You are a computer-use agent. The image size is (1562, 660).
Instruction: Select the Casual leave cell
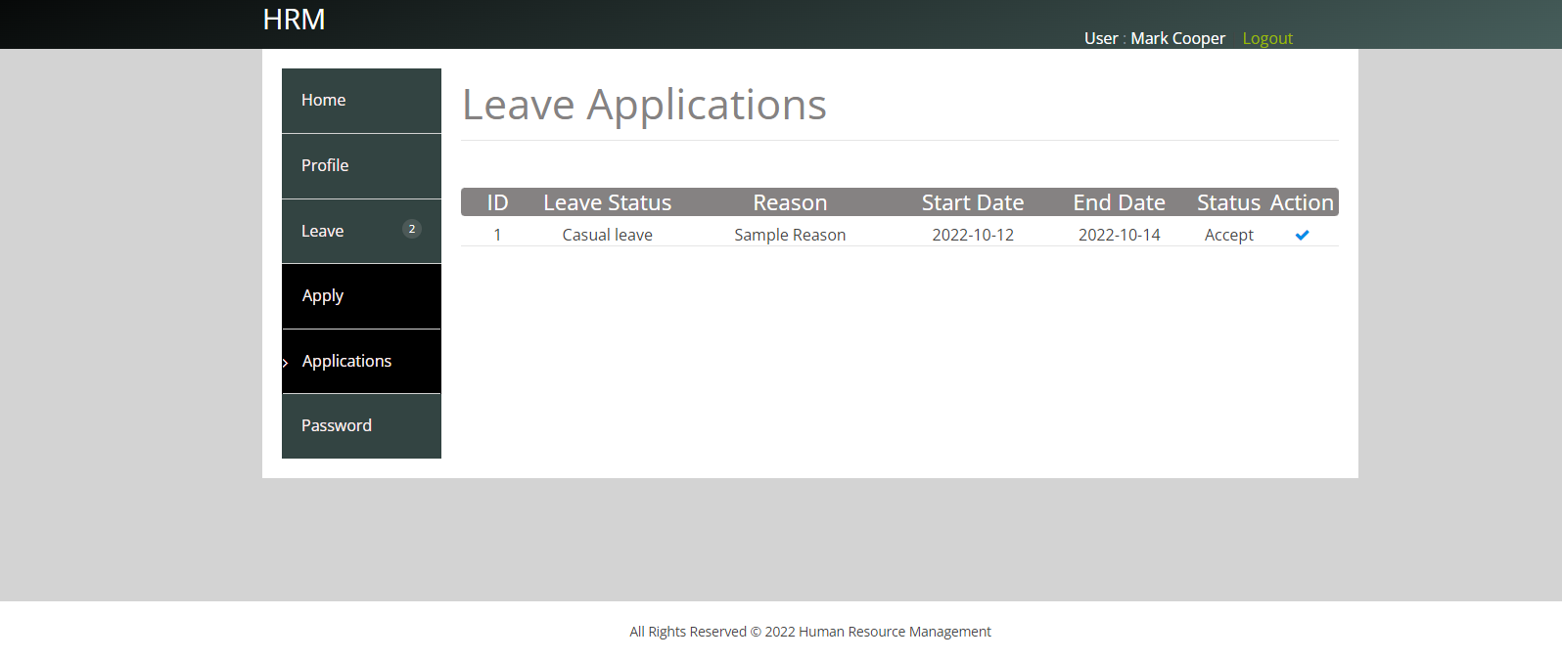click(607, 235)
